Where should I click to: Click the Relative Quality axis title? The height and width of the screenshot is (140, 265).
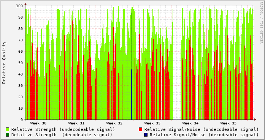click(x=4, y=63)
